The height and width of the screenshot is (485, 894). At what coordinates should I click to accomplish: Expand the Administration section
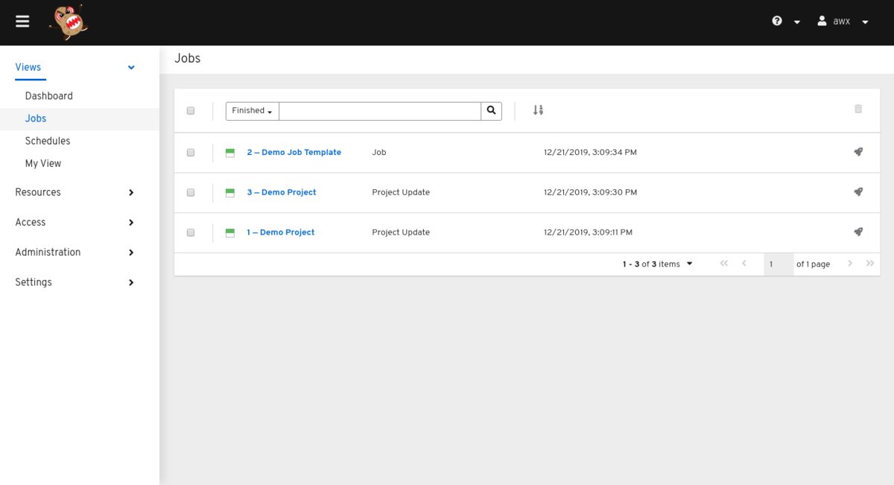[x=131, y=252]
